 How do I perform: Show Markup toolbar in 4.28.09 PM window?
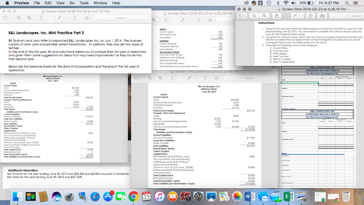click(210, 20)
